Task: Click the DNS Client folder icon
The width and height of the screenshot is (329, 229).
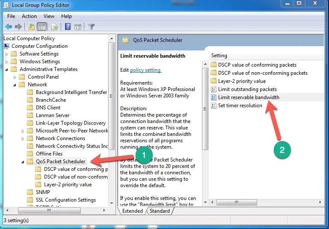Action: pos(30,108)
